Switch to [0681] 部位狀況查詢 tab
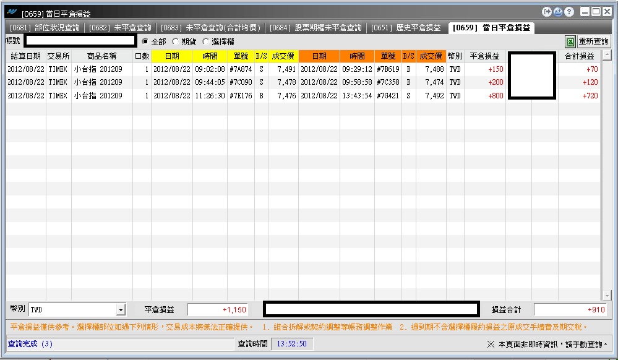Viewport: 618px width, 360px height. [x=45, y=28]
